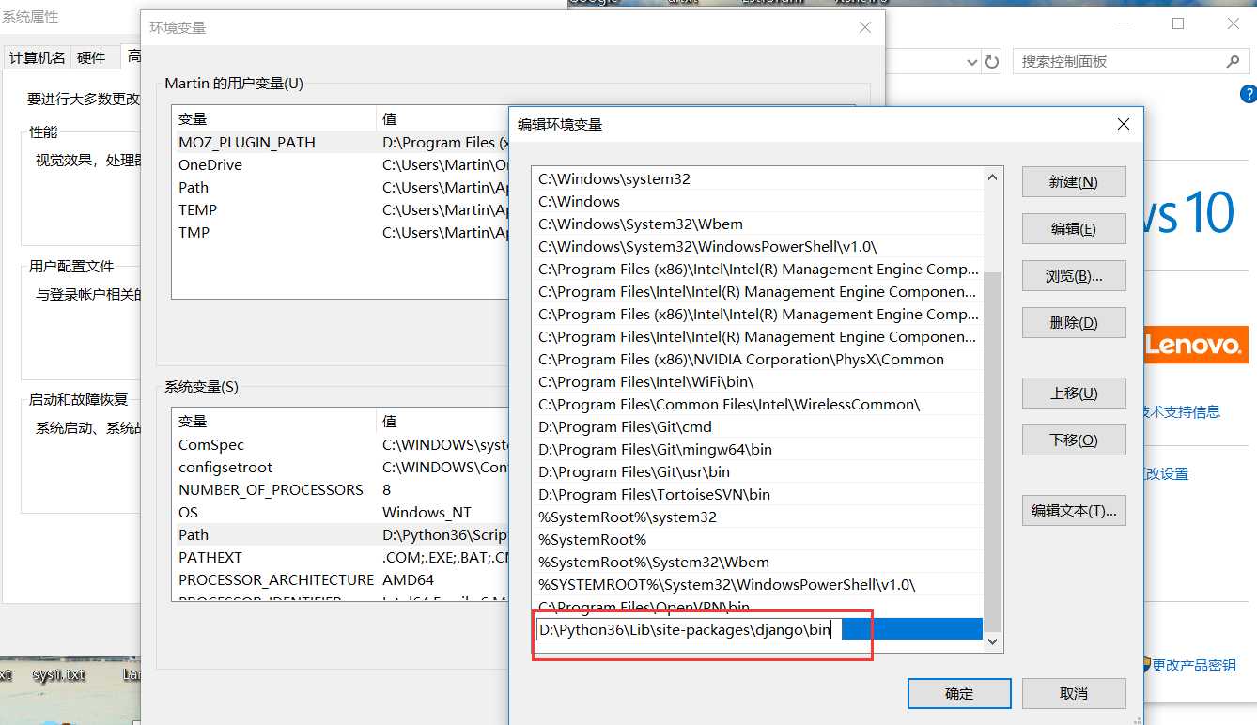The height and width of the screenshot is (725, 1257).
Task: Click the search magnifier icon in control panel
Action: (x=1234, y=62)
